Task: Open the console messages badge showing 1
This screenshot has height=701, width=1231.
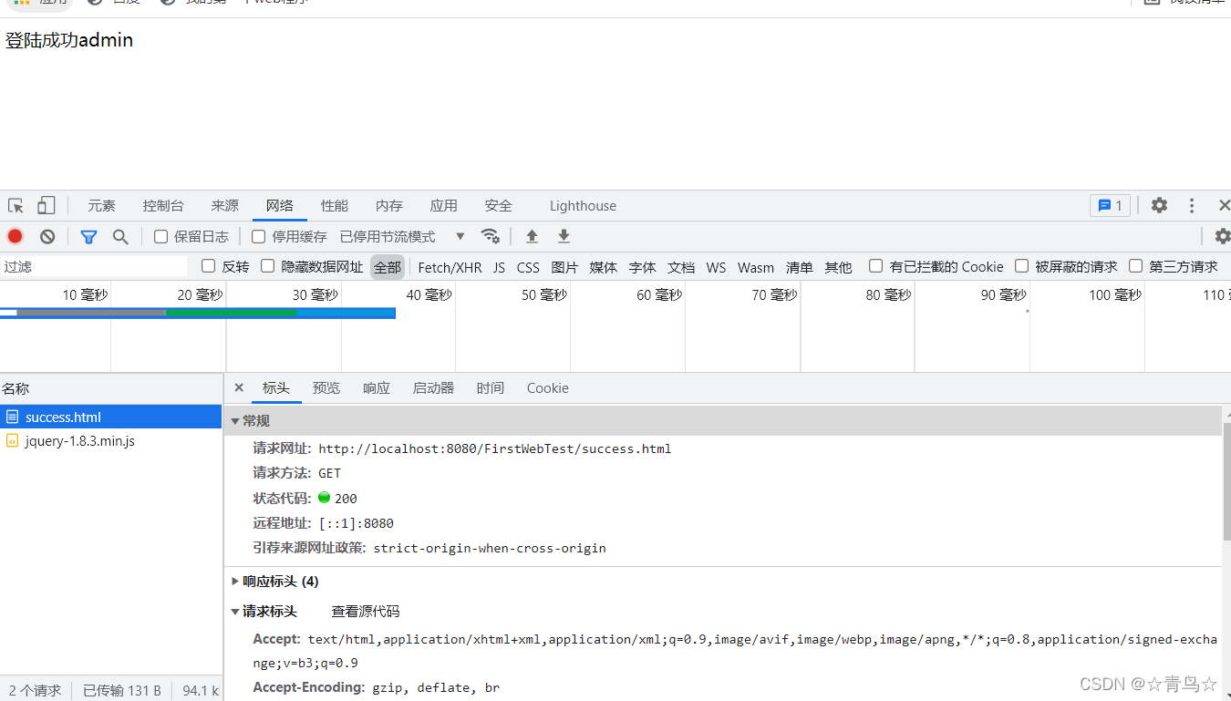Action: click(x=1110, y=205)
